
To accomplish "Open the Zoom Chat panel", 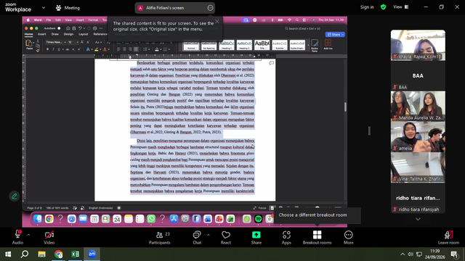I will click(x=197, y=238).
